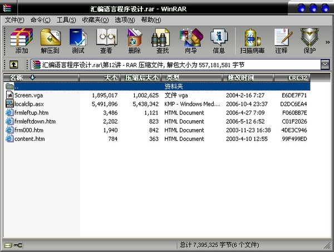Image resolution: width=334 pixels, height=252 pixels.
Task: Click the 删除 (Delete) toolbar icon
Action: (134, 40)
